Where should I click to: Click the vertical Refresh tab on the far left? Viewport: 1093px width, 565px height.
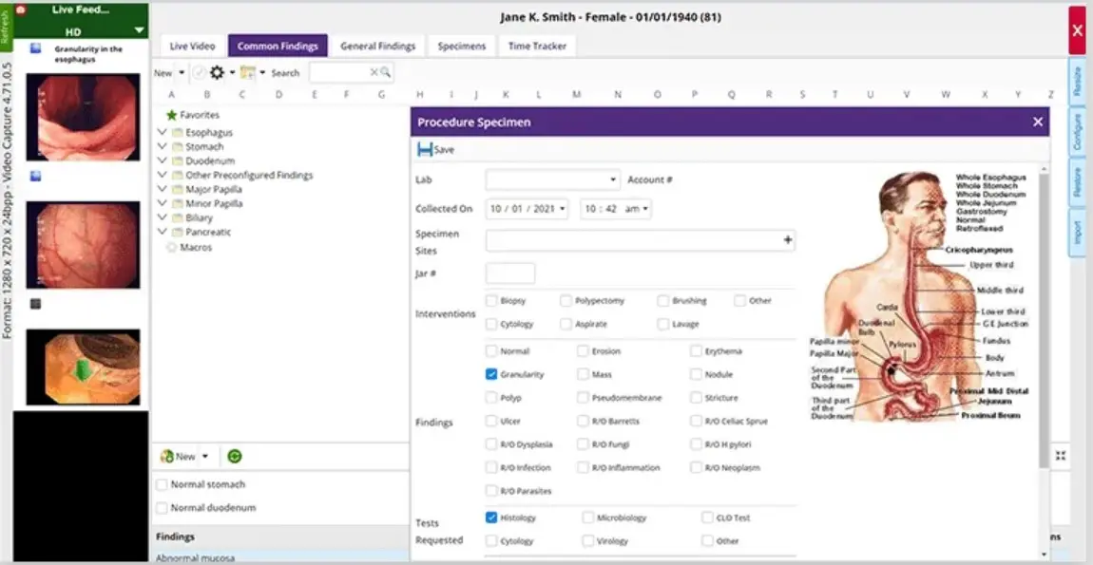[8, 28]
